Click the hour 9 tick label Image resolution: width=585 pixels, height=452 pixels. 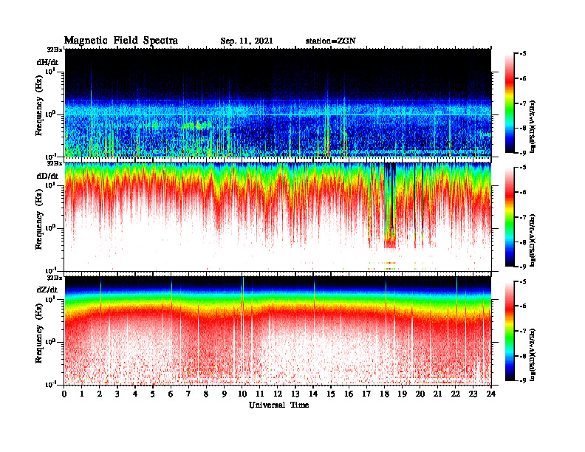[x=225, y=394]
